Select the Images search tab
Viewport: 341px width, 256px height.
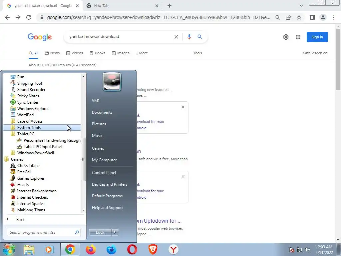tap(121, 53)
